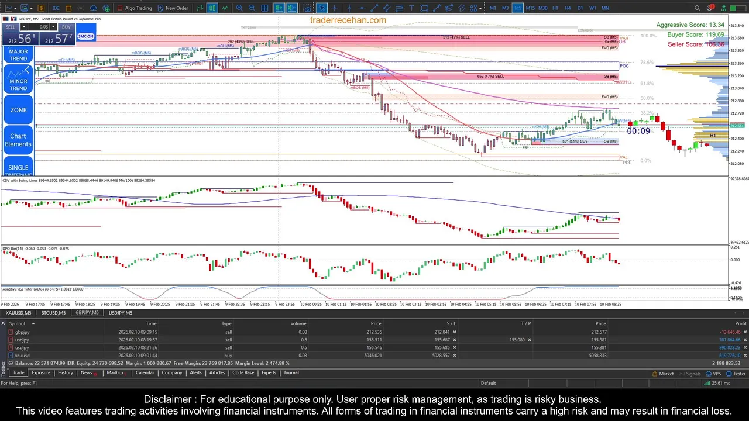
Task: Select the text label T tool
Action: point(411,8)
